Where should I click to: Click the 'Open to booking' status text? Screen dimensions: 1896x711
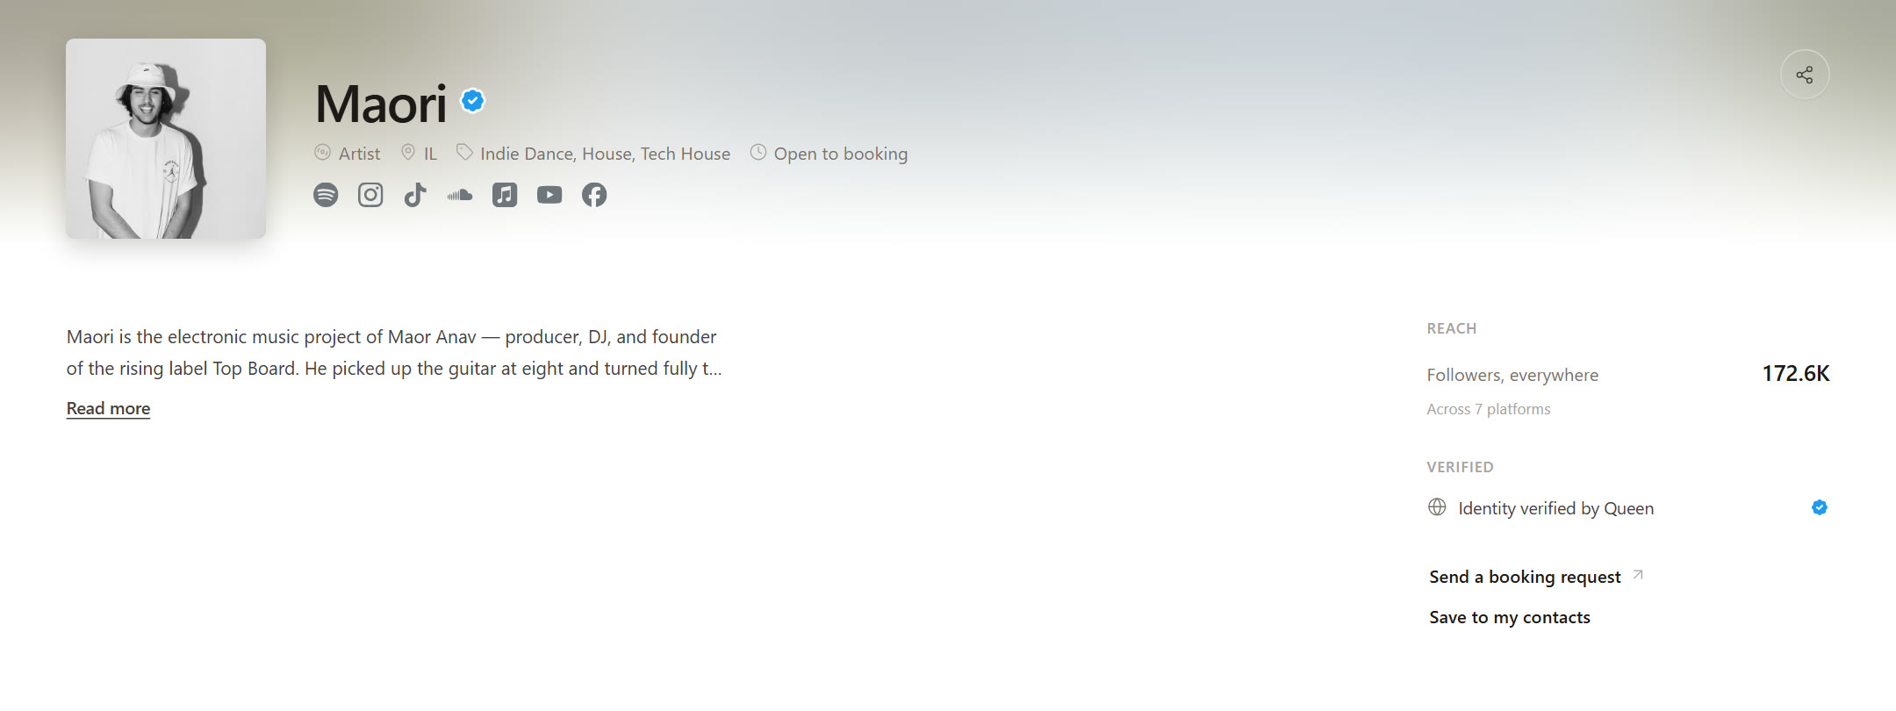pos(841,154)
